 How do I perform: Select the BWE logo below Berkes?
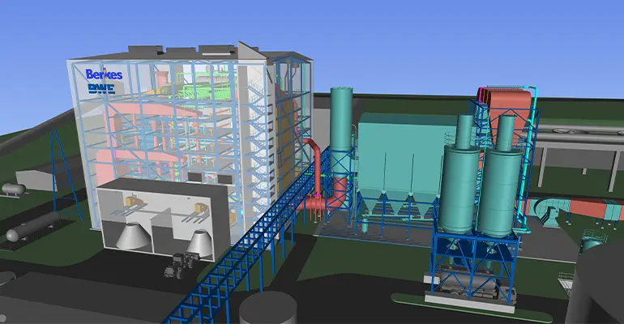click(105, 89)
